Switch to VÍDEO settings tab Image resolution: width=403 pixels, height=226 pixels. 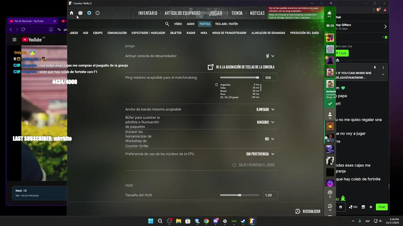[178, 24]
